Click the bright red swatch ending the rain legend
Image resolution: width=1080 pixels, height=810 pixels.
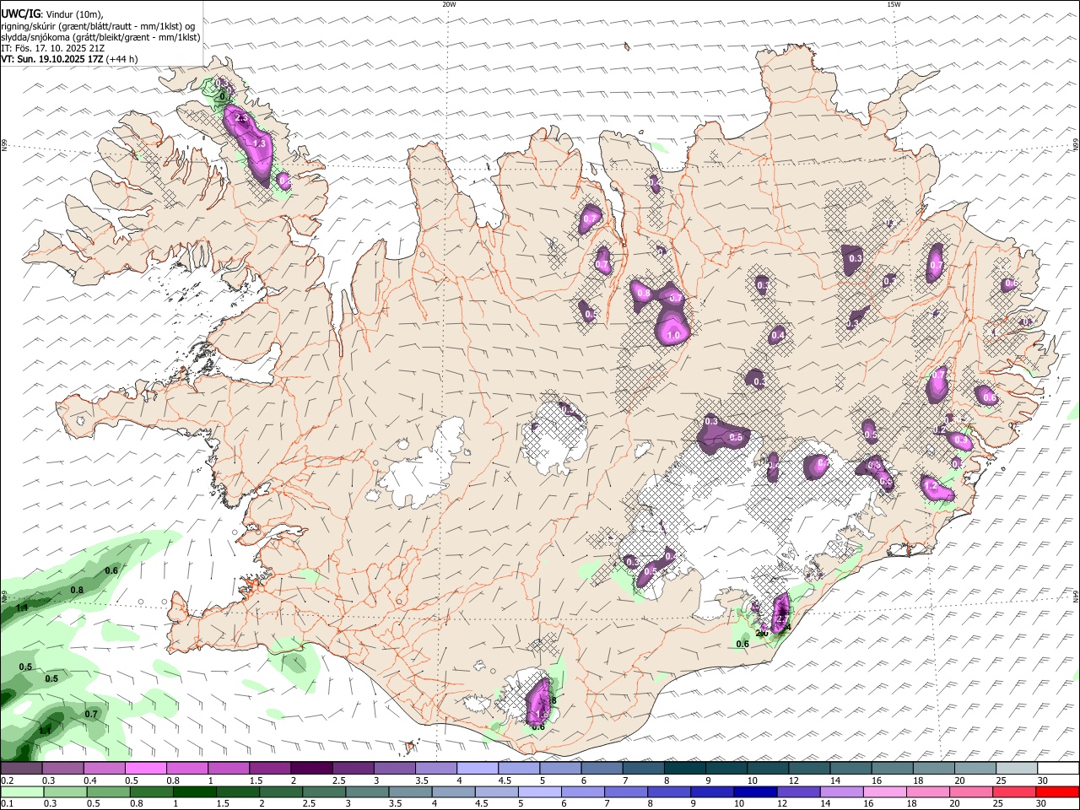[1058, 791]
